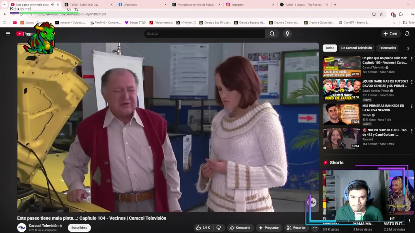Go back with browser back arrow

point(5,14)
